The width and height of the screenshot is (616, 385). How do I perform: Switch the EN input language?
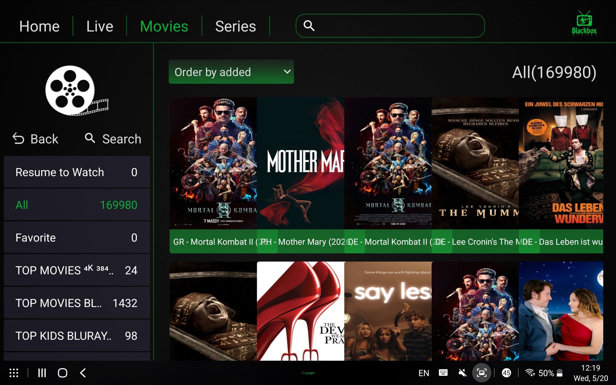[424, 373]
